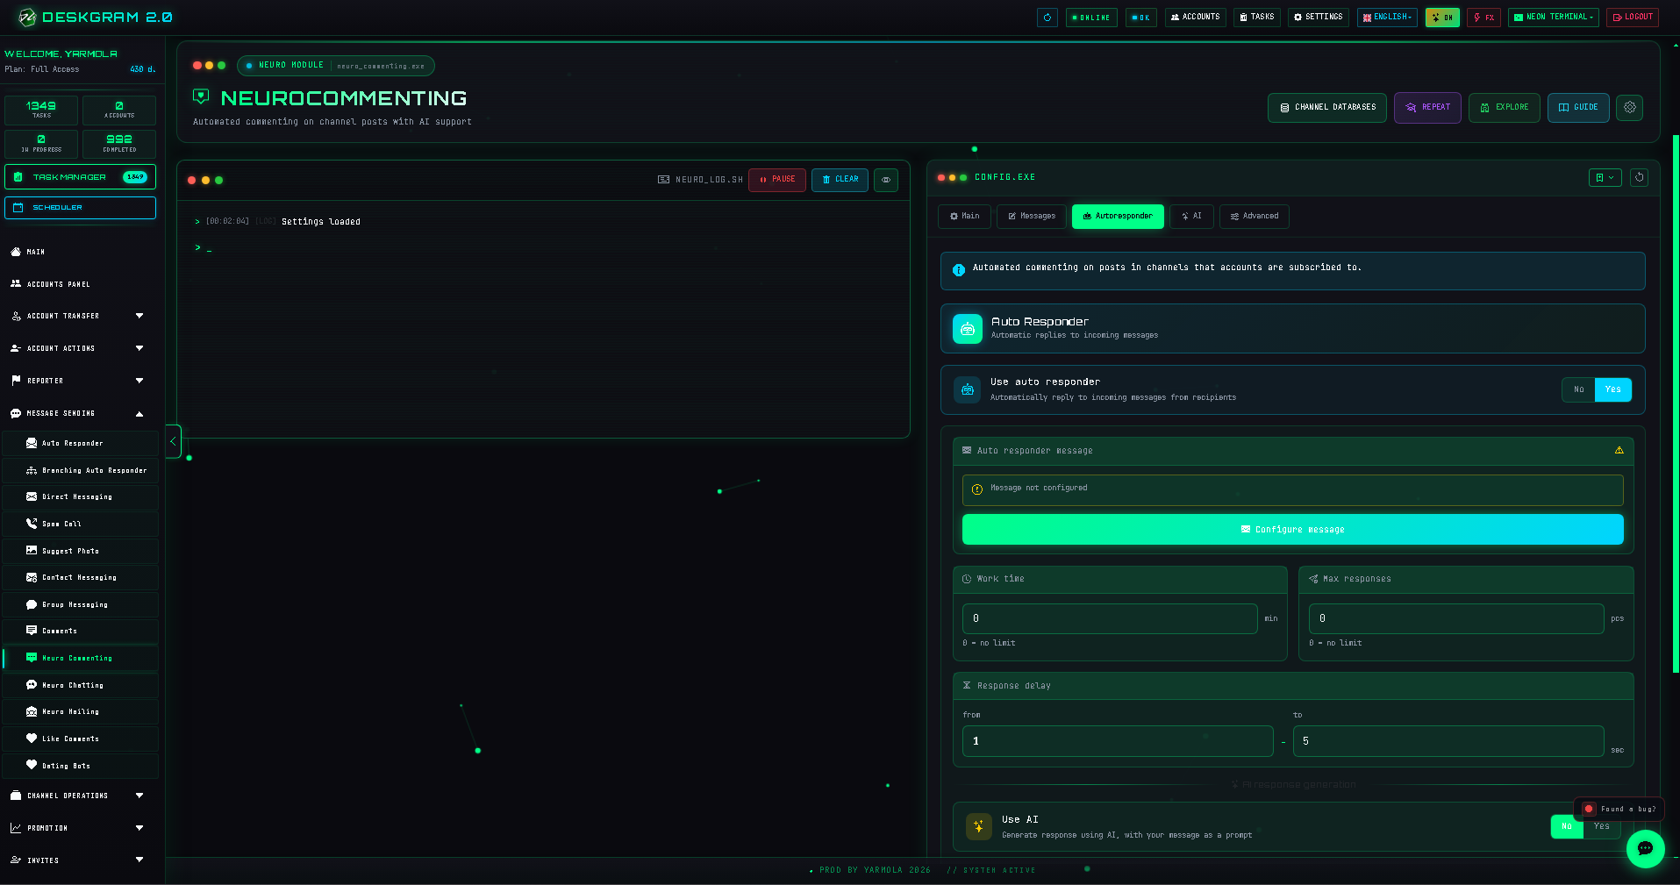Image resolution: width=1680 pixels, height=885 pixels.
Task: Click the Max responses input field
Action: coord(1455,618)
